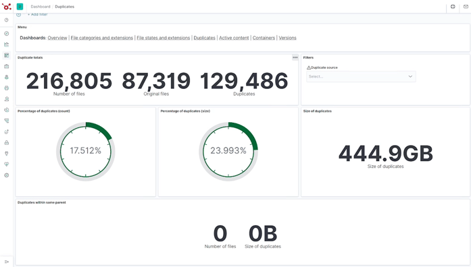This screenshot has width=471, height=267.
Task: Open Stack Monitoring via the heart icon
Action: 7,165
